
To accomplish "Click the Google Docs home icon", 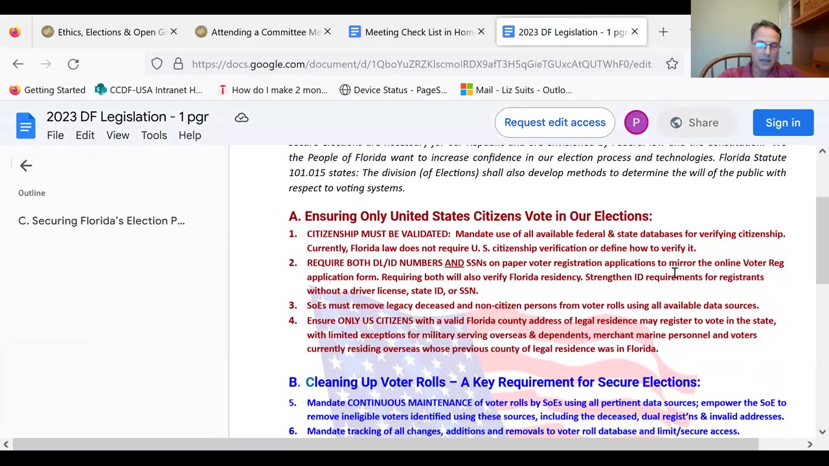I will point(26,126).
